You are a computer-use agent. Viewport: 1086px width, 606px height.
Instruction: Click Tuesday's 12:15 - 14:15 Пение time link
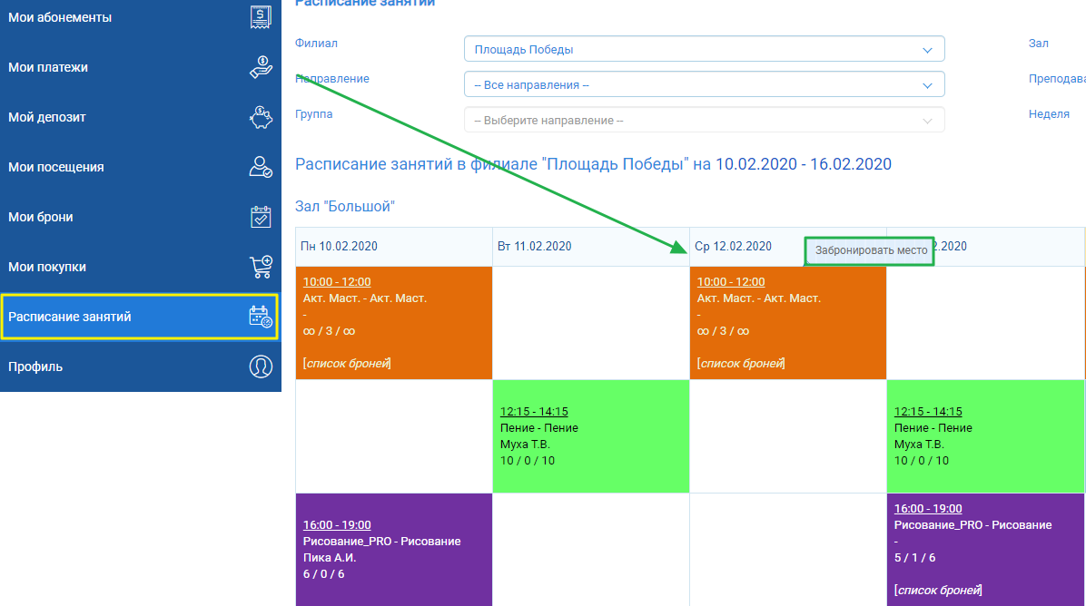(x=534, y=412)
